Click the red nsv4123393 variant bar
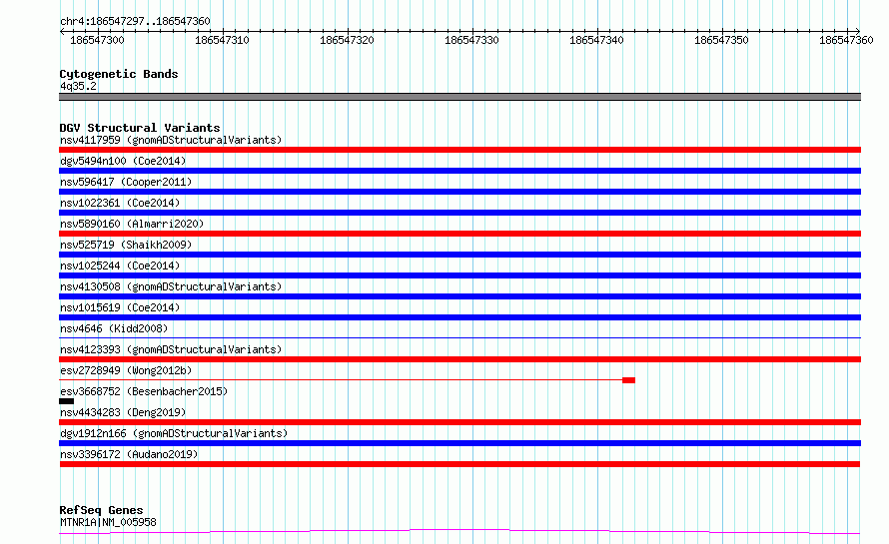 point(459,359)
